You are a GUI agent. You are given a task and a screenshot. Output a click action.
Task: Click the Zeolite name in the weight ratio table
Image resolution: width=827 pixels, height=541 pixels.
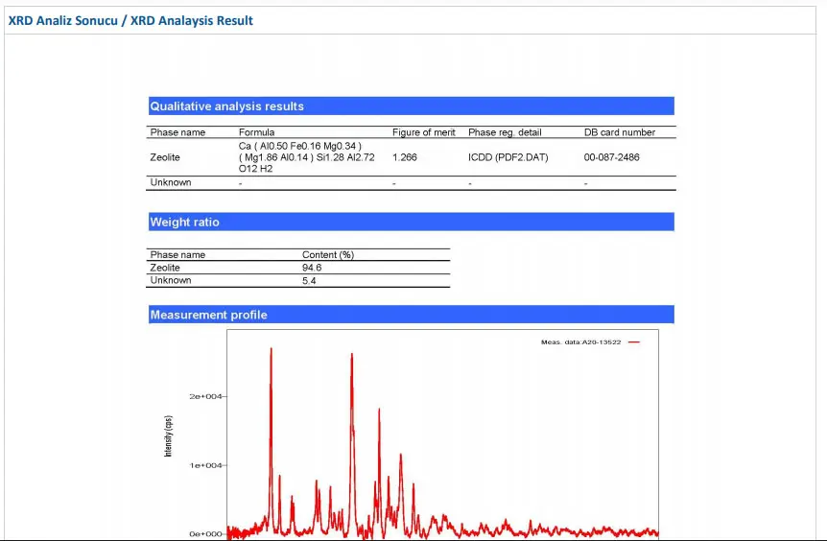[165, 268]
